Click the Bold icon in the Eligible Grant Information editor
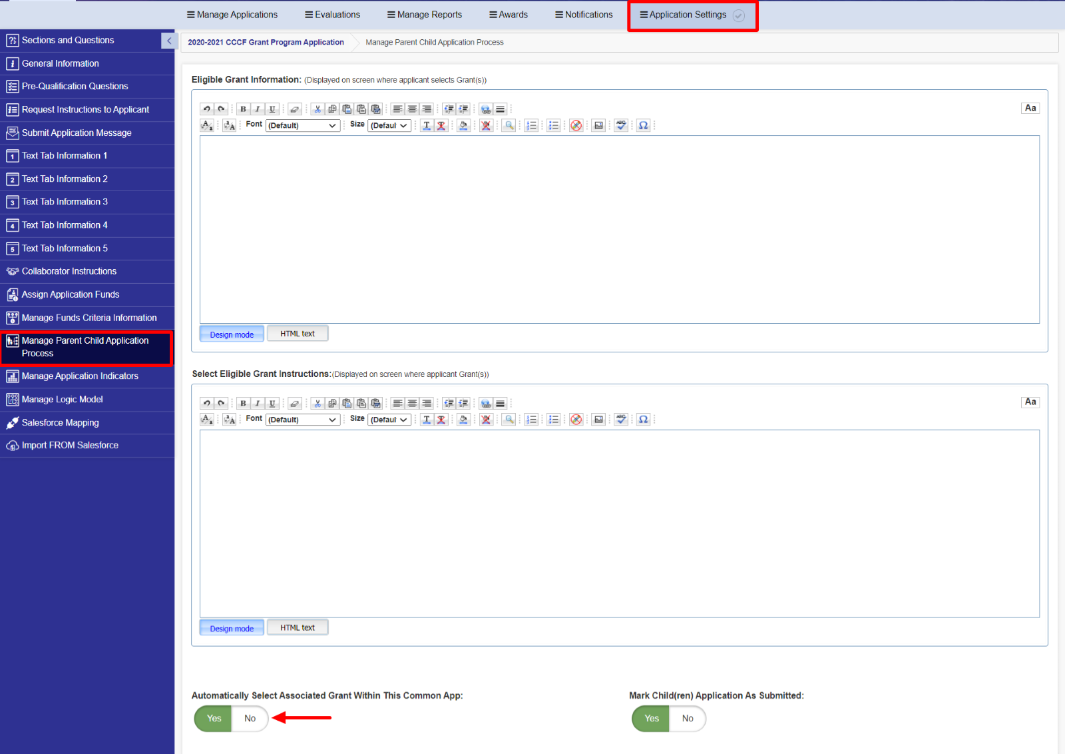Screen dimensions: 1065x754 click(x=243, y=109)
